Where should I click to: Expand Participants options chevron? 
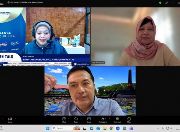point(109,119)
